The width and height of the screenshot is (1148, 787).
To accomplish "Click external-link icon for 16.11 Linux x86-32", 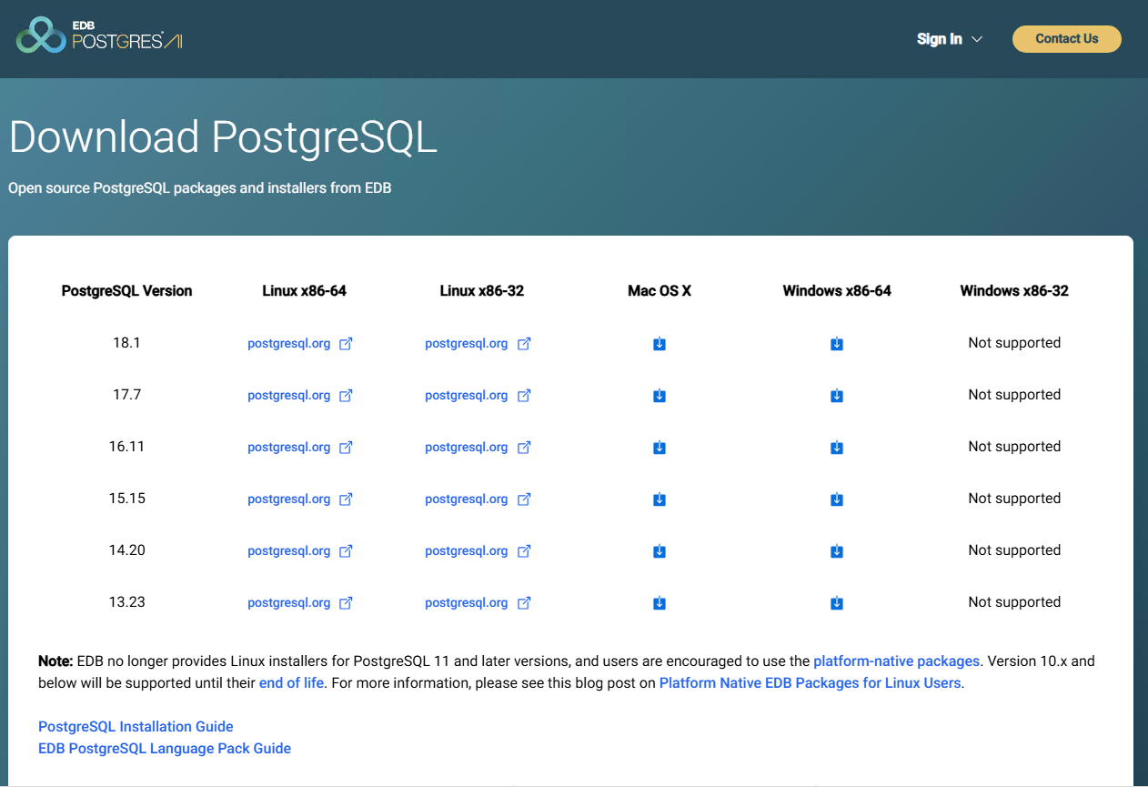I will (x=524, y=448).
